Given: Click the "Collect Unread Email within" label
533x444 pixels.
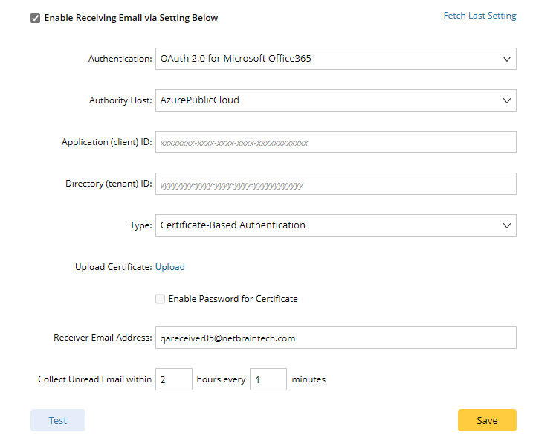Looking at the screenshot, I should [94, 379].
